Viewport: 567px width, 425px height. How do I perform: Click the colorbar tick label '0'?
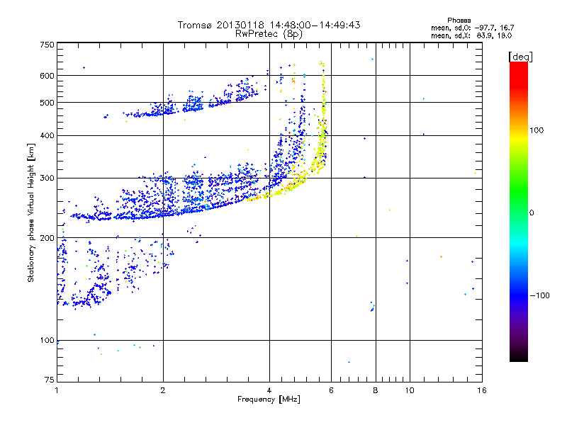[532, 213]
